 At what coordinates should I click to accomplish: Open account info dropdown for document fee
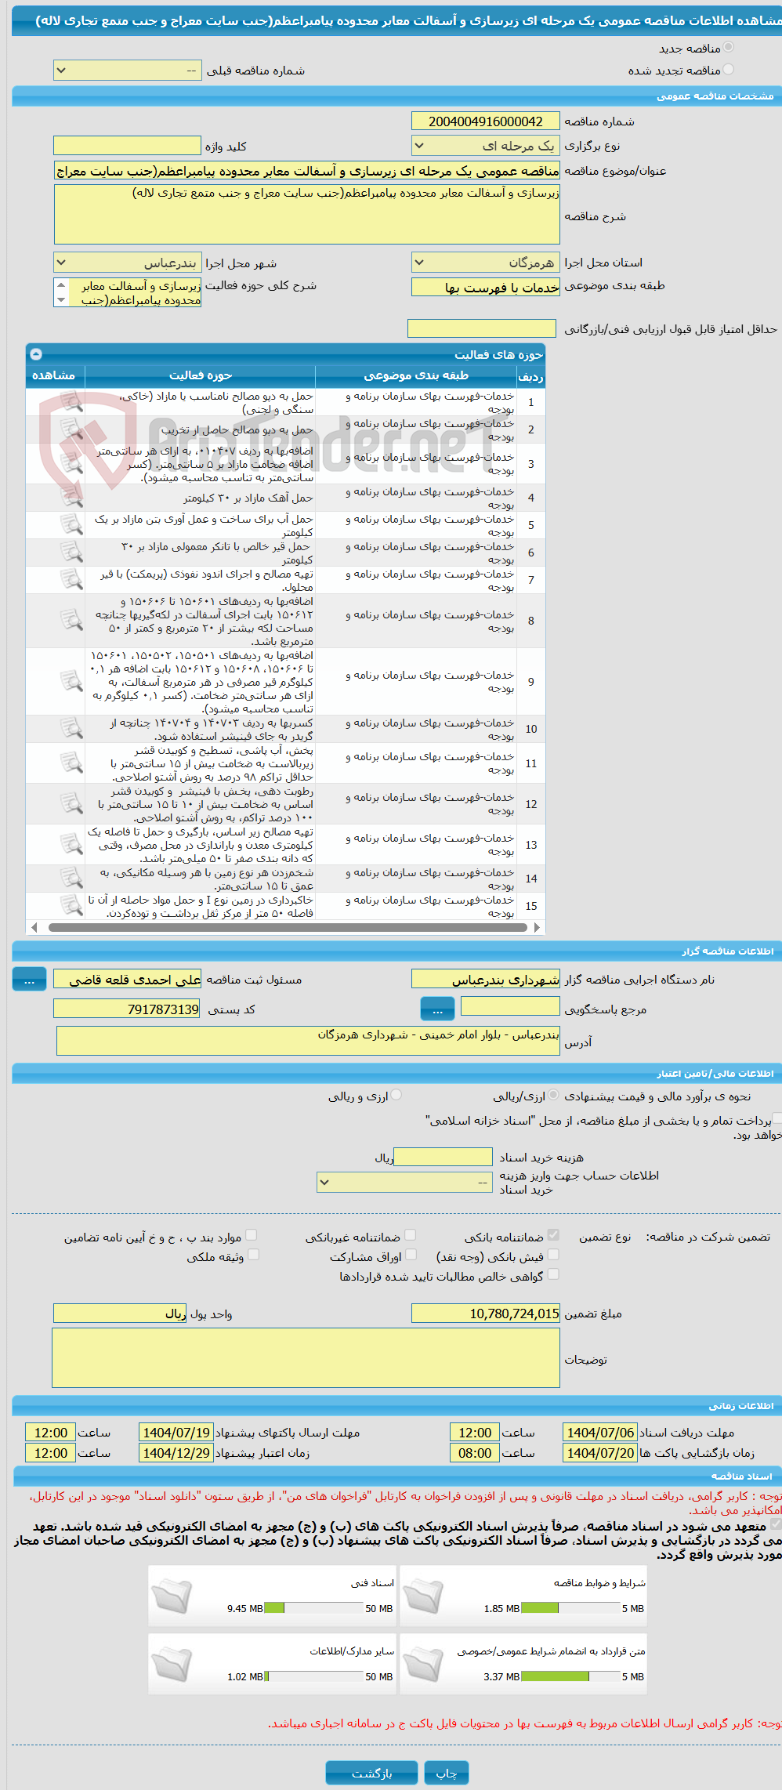click(x=405, y=1182)
